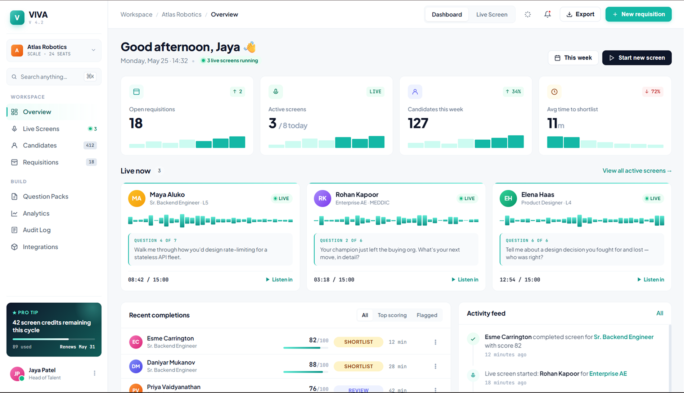Select the Flagged completions tab

tap(427, 315)
